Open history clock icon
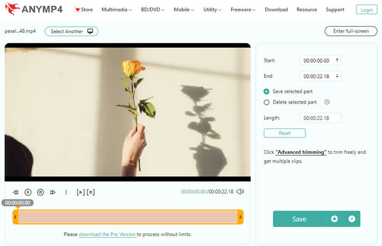Image resolution: width=382 pixels, height=246 pixels. (x=351, y=219)
